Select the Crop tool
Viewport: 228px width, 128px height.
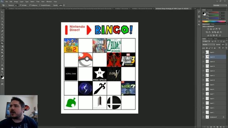tap(2, 25)
